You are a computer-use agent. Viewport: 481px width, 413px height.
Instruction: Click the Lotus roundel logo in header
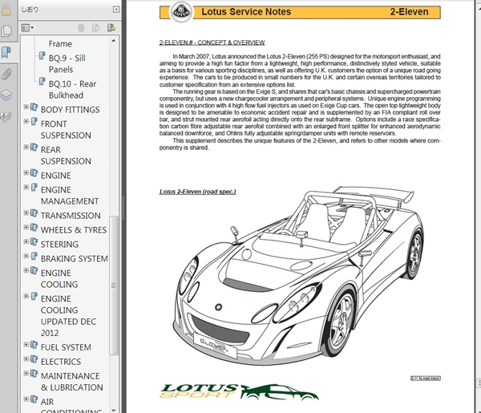(182, 12)
